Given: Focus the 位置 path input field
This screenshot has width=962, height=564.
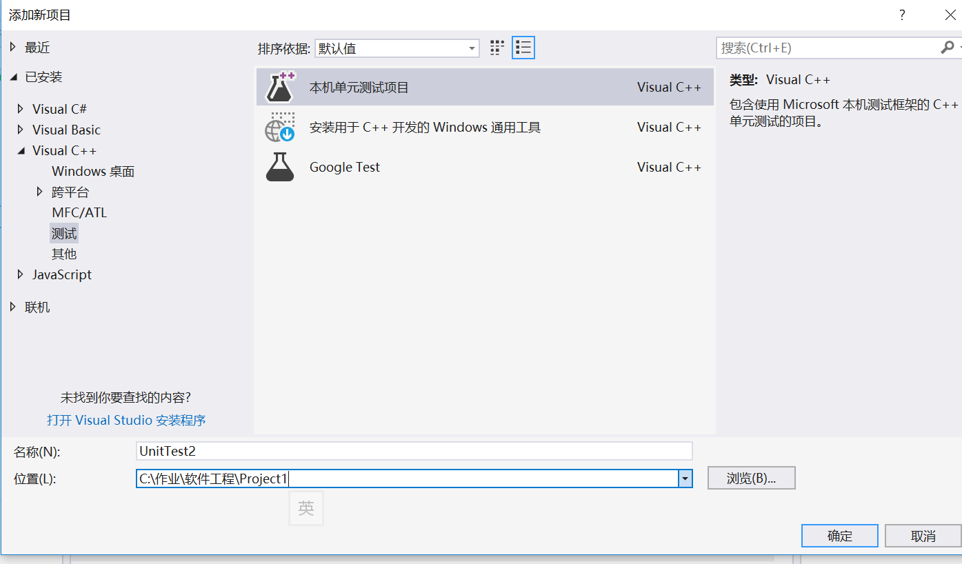Looking at the screenshot, I should [408, 479].
